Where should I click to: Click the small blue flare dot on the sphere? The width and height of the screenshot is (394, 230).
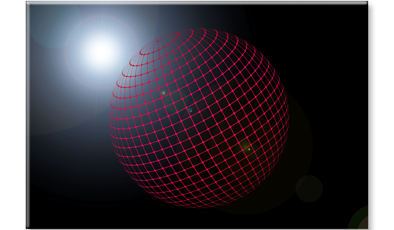point(190,111)
